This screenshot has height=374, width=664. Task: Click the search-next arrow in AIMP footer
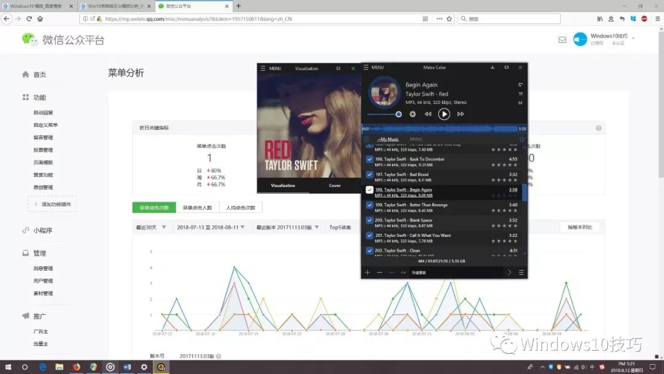[510, 273]
